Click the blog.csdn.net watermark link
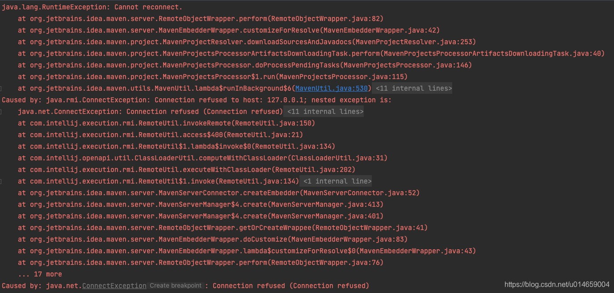The height and width of the screenshot is (293, 614). (x=556, y=284)
